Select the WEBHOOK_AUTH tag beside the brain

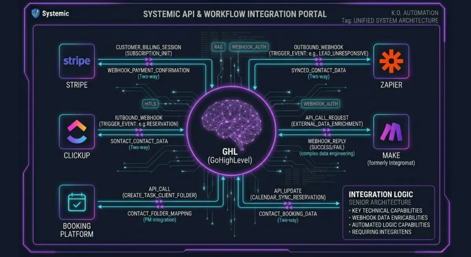pyautogui.click(x=320, y=104)
